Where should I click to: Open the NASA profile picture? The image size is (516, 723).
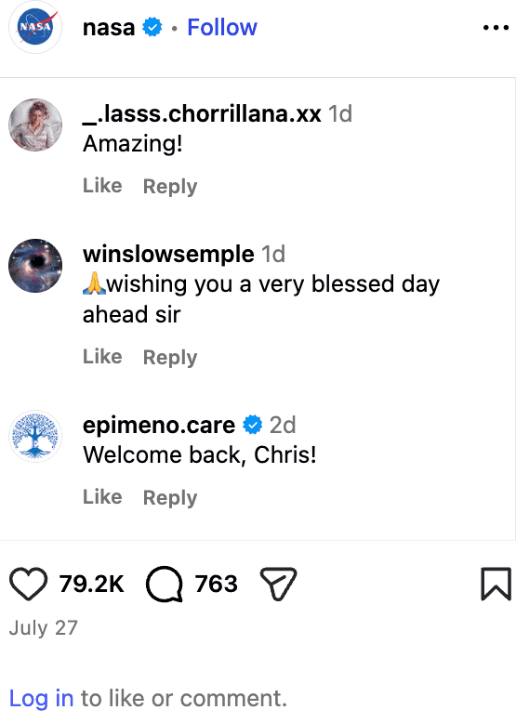click(x=35, y=27)
